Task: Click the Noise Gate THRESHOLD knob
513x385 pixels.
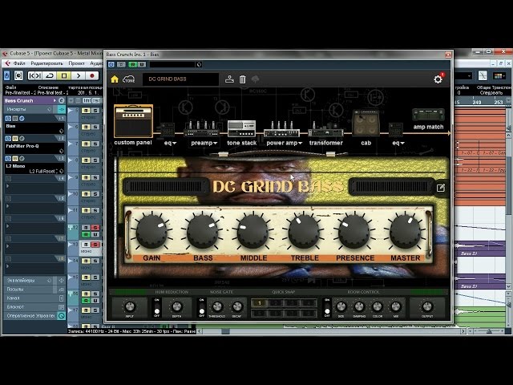Action: pyautogui.click(x=217, y=306)
